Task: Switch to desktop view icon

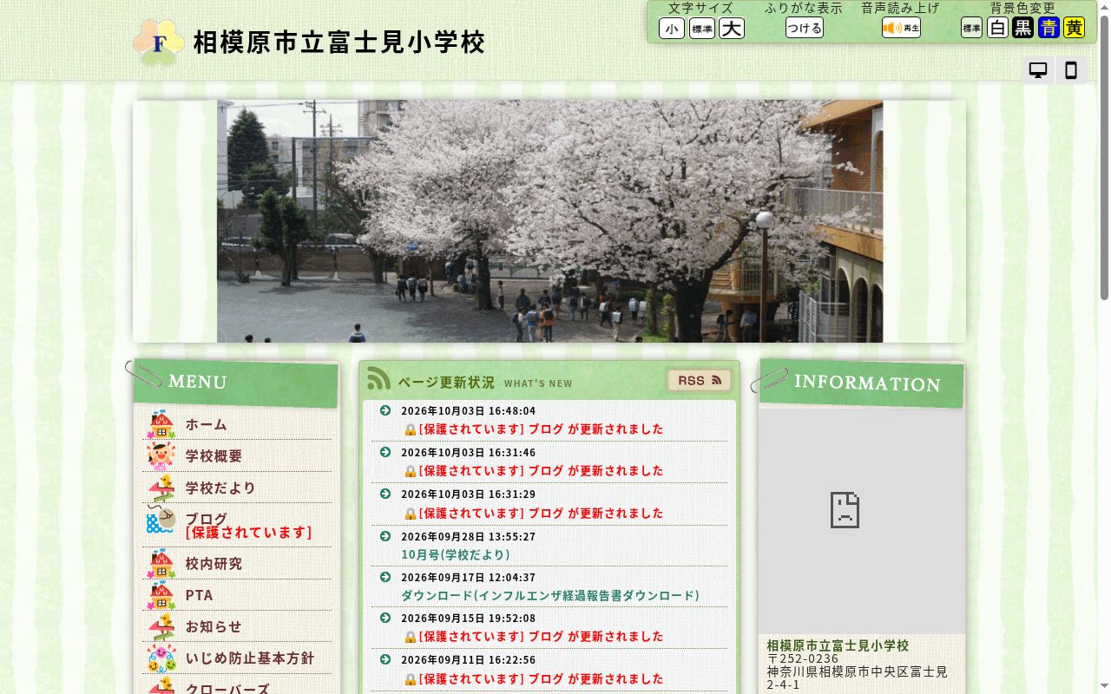Action: 1038,70
